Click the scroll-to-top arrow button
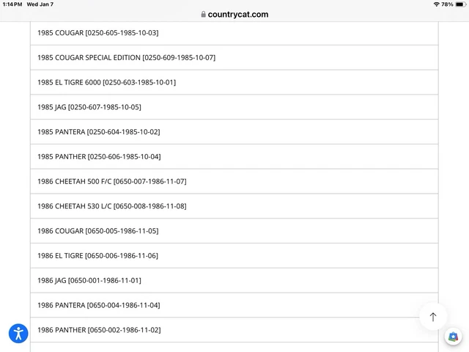469x352 pixels. 432,317
